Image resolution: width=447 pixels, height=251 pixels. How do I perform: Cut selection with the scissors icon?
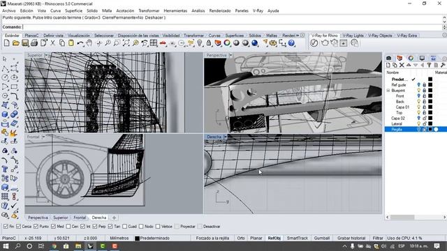coord(53,43)
